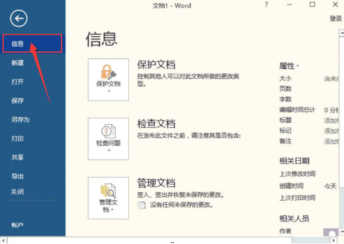Expand the 属性 dropdown arrow
Screen dimensions: 344x244
pyautogui.click(x=298, y=66)
